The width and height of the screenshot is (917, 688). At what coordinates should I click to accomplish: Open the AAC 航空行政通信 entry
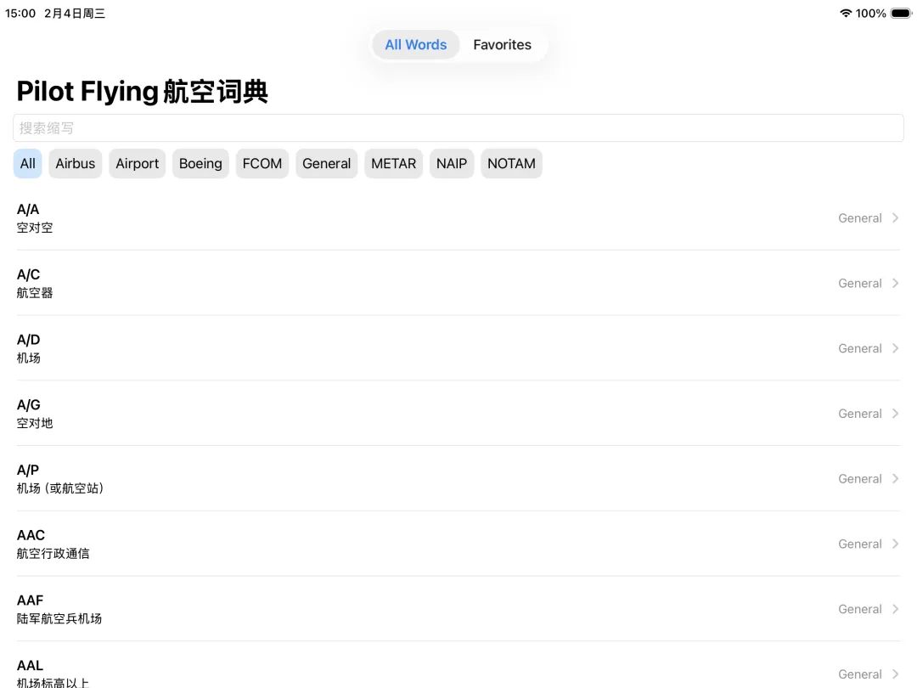pyautogui.click(x=458, y=544)
